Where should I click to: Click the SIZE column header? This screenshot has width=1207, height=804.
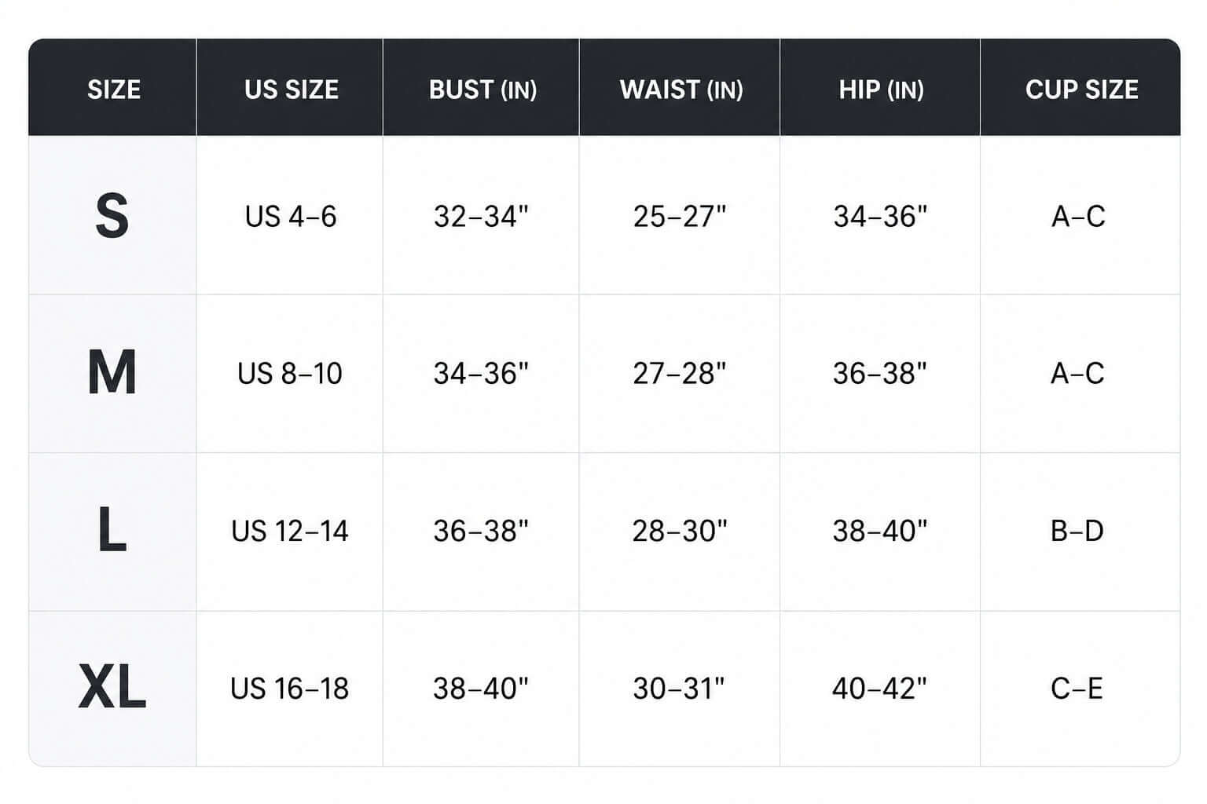[x=113, y=88]
